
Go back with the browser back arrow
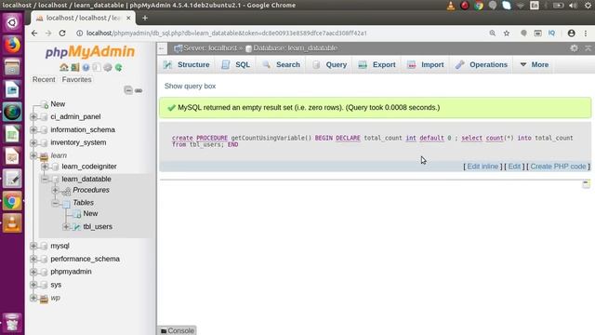pos(34,33)
